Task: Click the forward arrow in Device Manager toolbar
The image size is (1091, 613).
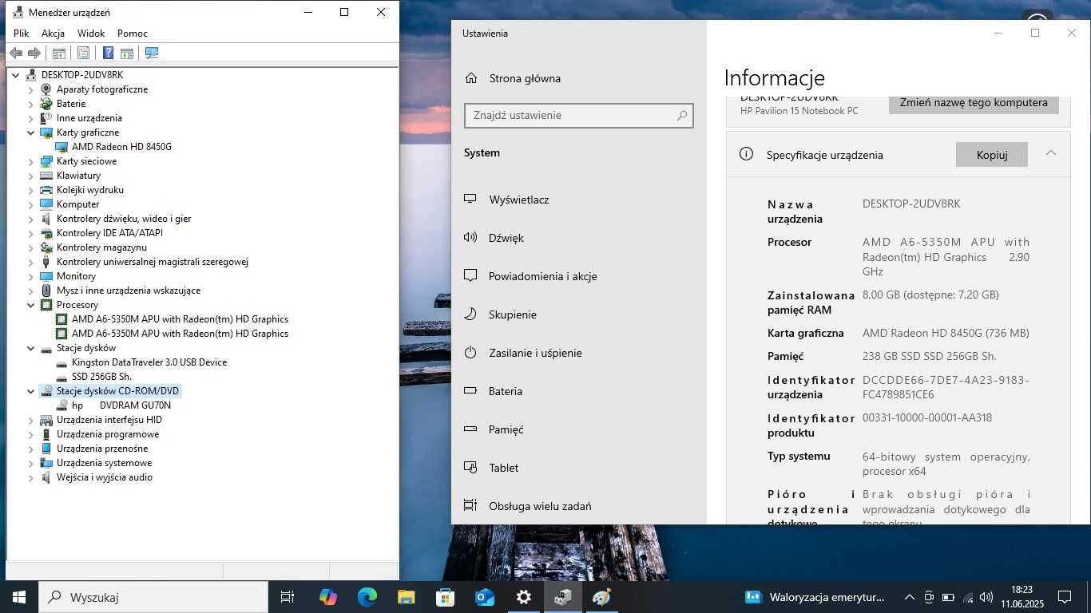Action: pos(34,53)
